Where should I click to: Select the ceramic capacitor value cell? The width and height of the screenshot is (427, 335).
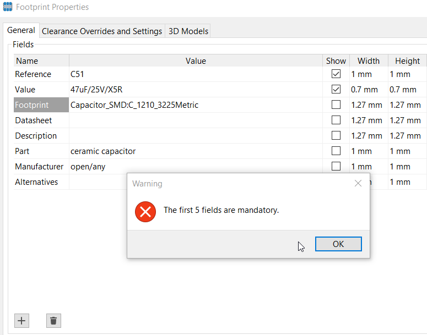click(196, 151)
